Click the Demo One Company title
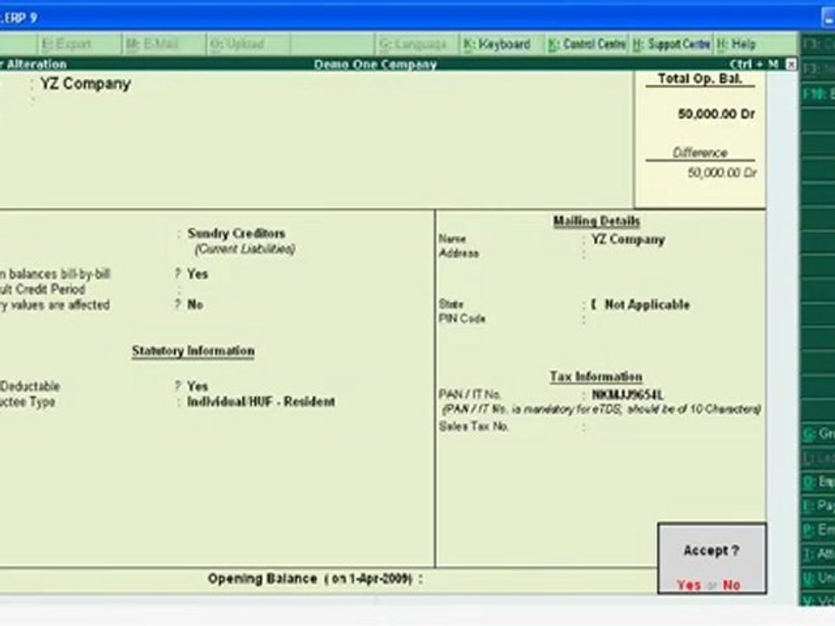The width and height of the screenshot is (835, 626). (375, 64)
